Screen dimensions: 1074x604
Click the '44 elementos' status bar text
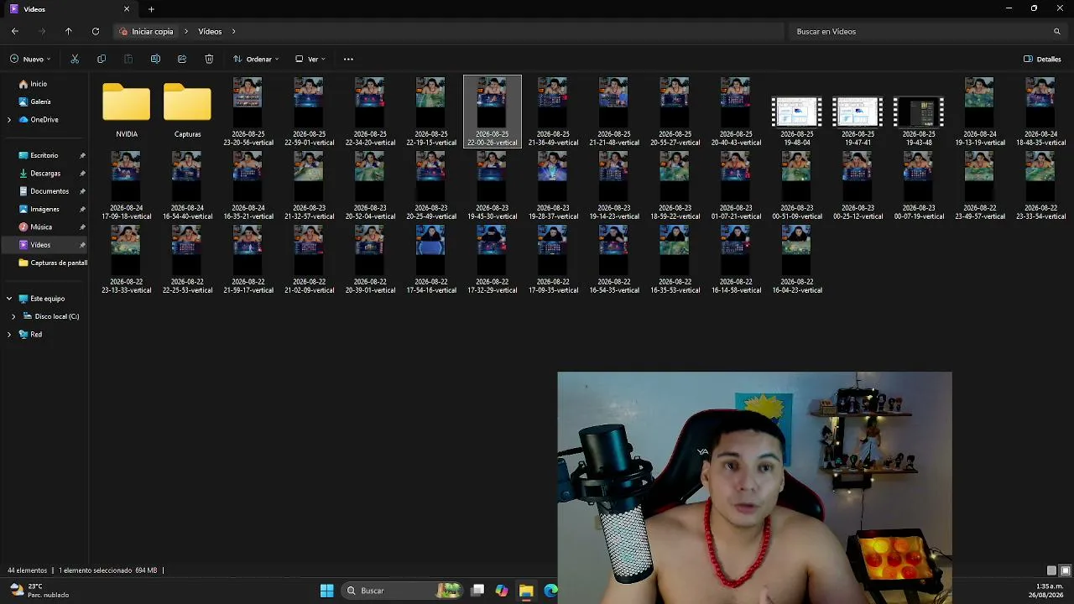27,570
